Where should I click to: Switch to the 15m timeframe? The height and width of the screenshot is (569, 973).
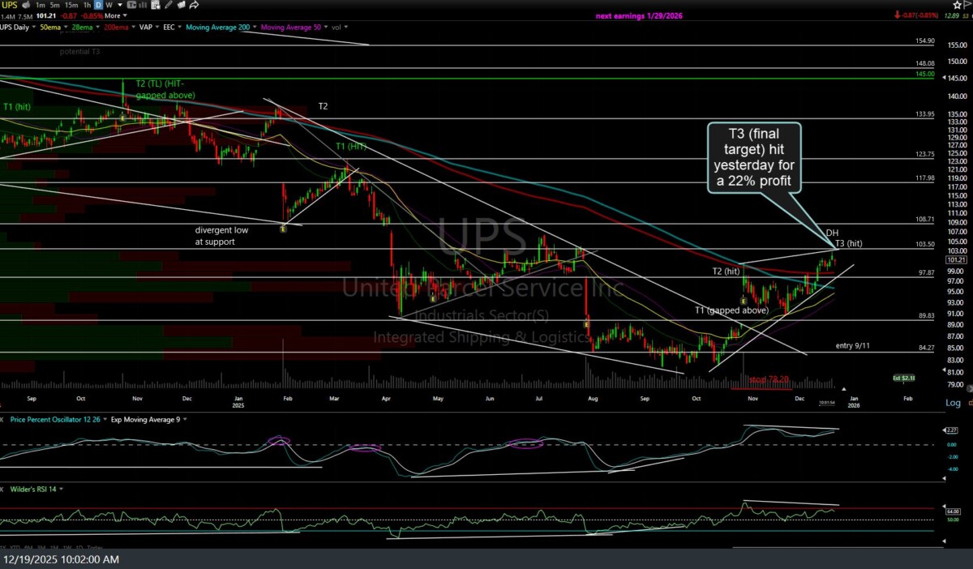tap(71, 4)
